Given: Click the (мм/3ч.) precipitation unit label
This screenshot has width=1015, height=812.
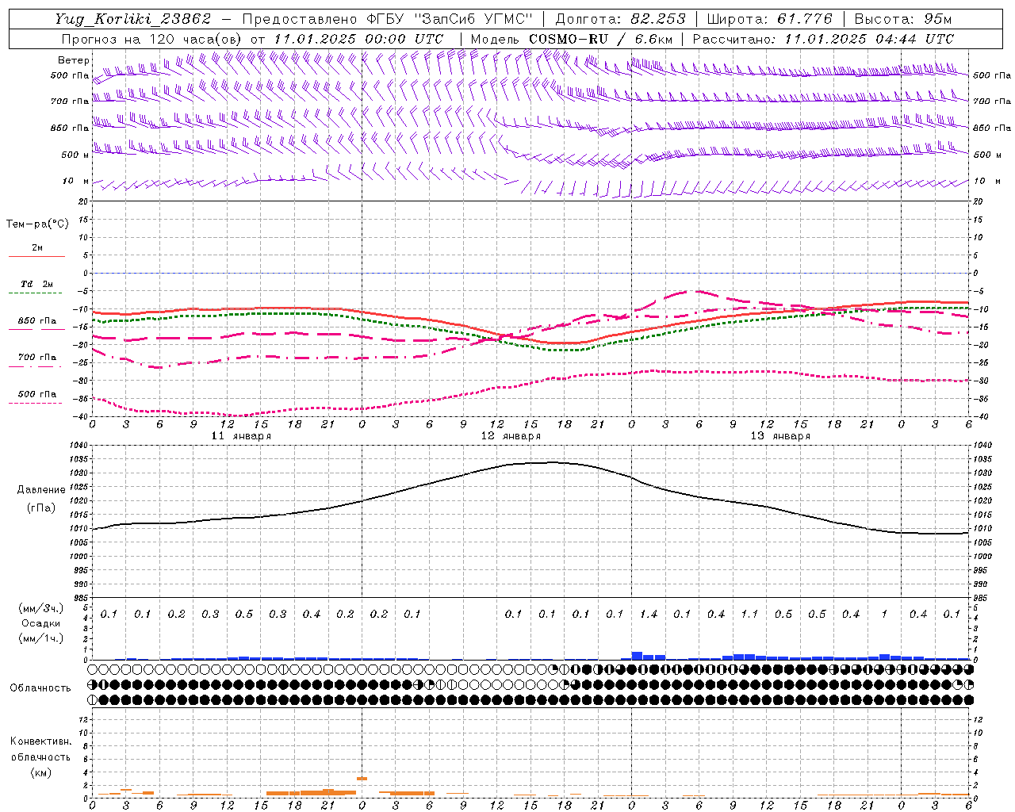Looking at the screenshot, I should tap(41, 608).
